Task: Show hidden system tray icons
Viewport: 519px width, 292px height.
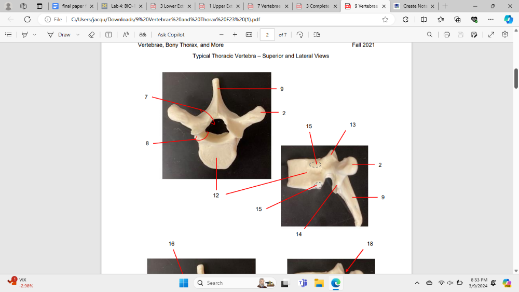Action: click(x=417, y=283)
